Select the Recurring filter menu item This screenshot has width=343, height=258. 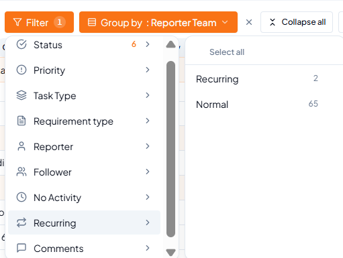point(84,222)
